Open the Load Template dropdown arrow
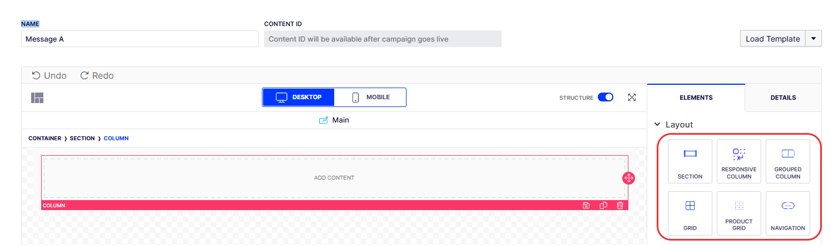The height and width of the screenshot is (245, 838). coord(813,39)
